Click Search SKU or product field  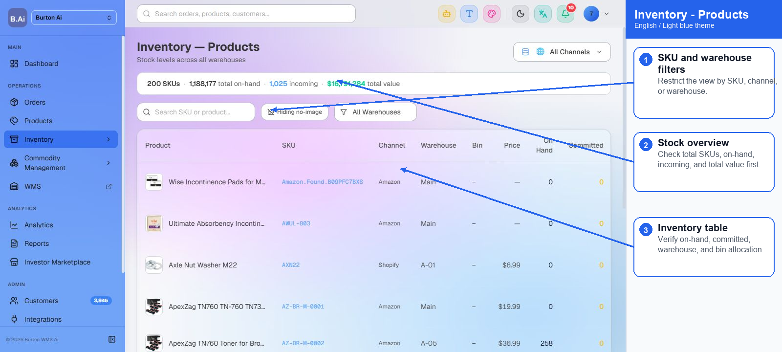click(196, 112)
